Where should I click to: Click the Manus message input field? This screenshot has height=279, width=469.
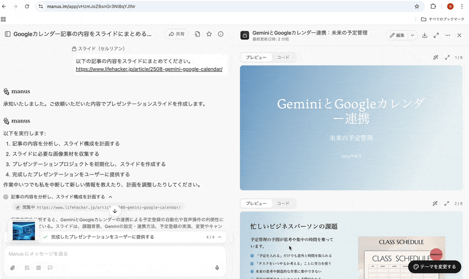click(112, 254)
